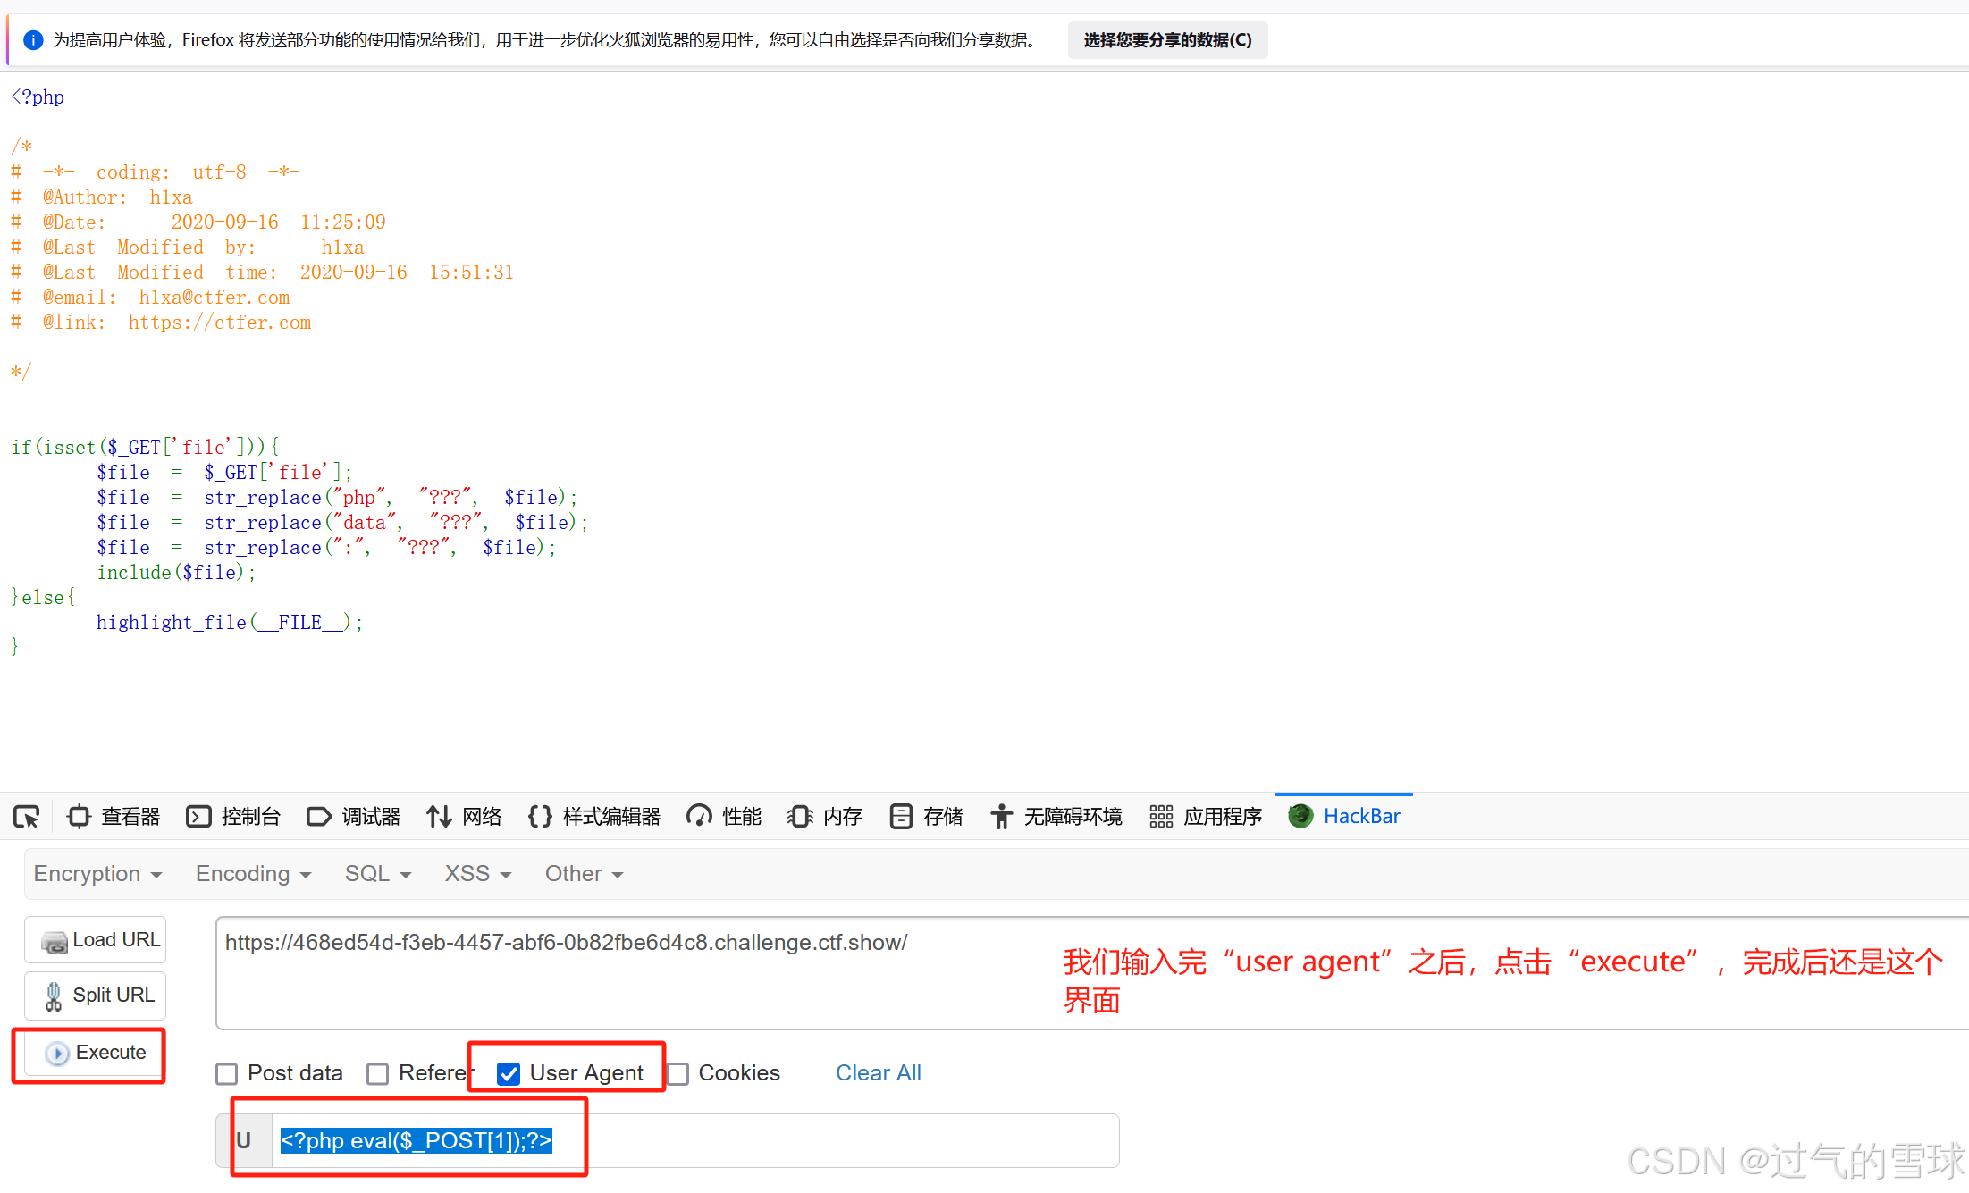
Task: Expand the Encryption dropdown
Action: point(97,873)
